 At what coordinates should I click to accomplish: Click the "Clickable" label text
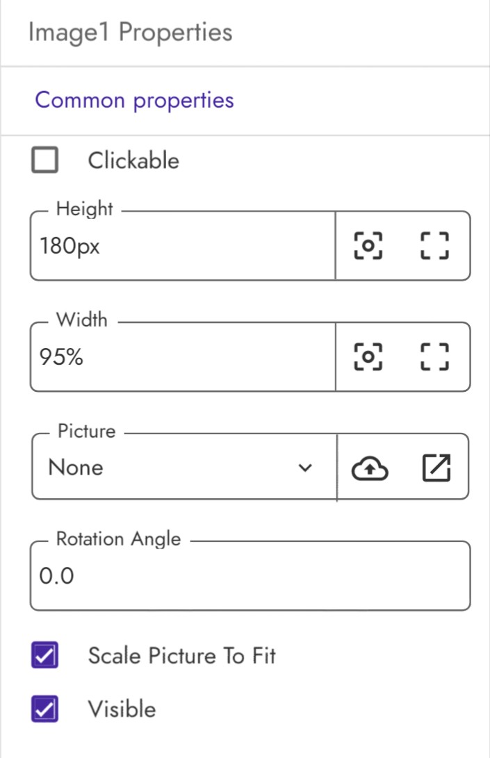[133, 161]
